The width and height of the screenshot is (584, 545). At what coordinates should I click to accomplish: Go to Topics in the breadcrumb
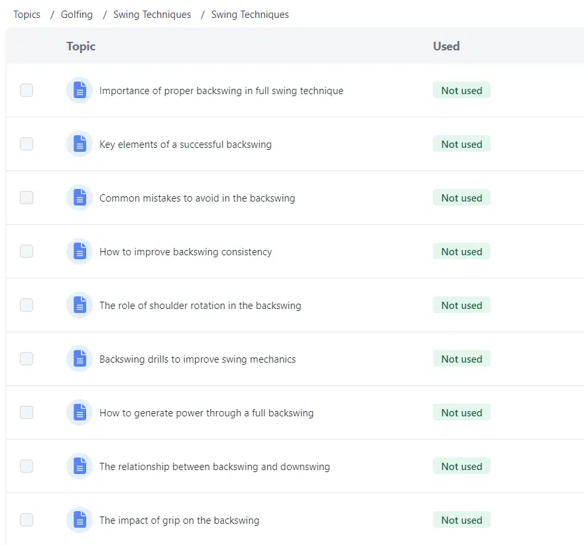27,15
